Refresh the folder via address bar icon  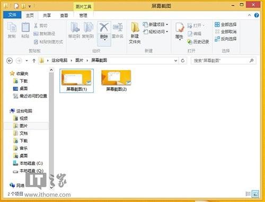pos(183,61)
